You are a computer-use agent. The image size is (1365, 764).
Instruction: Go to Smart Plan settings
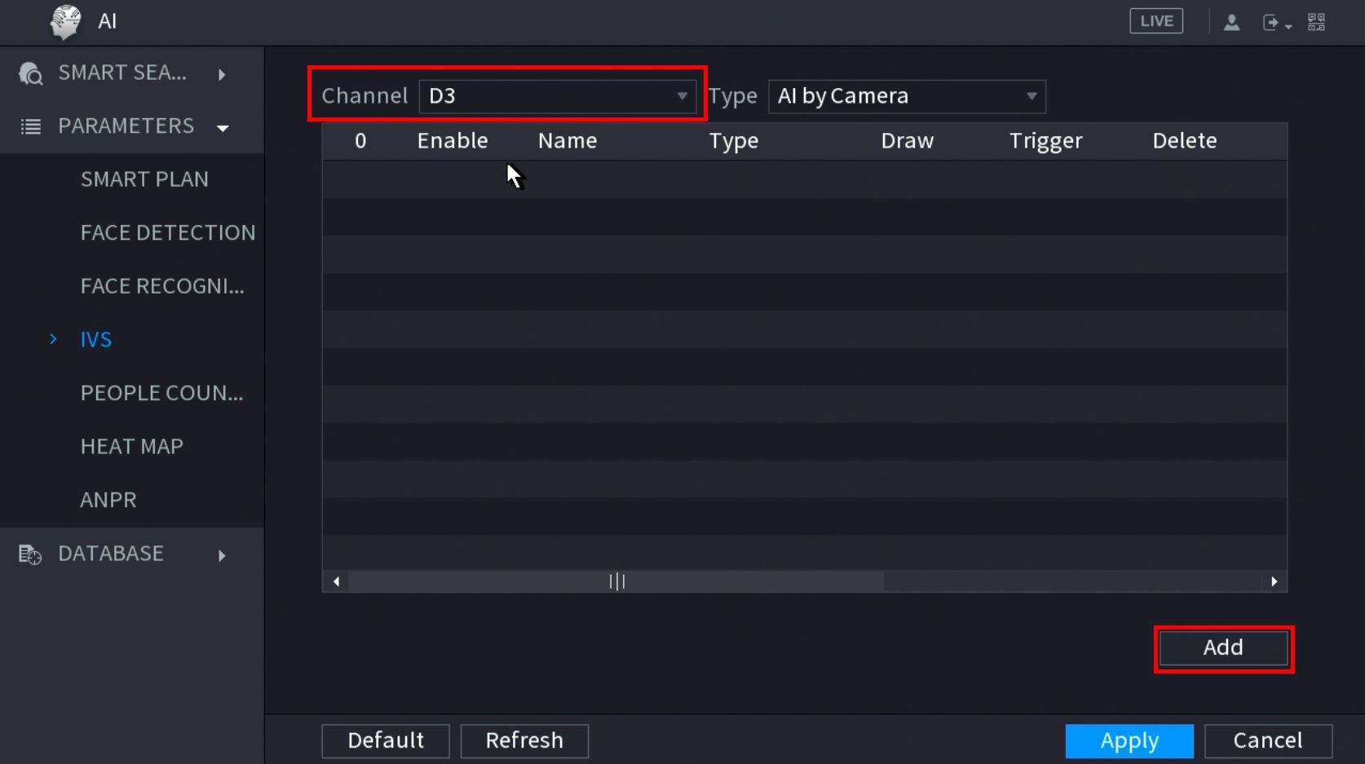(x=144, y=179)
